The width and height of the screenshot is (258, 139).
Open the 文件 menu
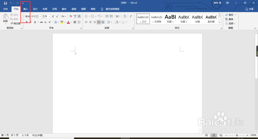tap(5, 9)
